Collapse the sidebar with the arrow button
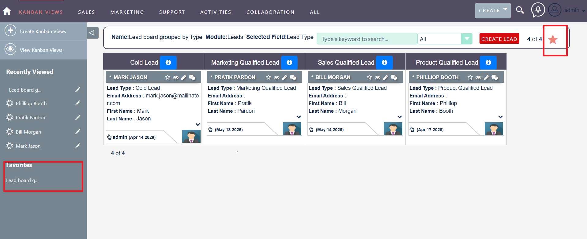The image size is (587, 239). coord(92,32)
